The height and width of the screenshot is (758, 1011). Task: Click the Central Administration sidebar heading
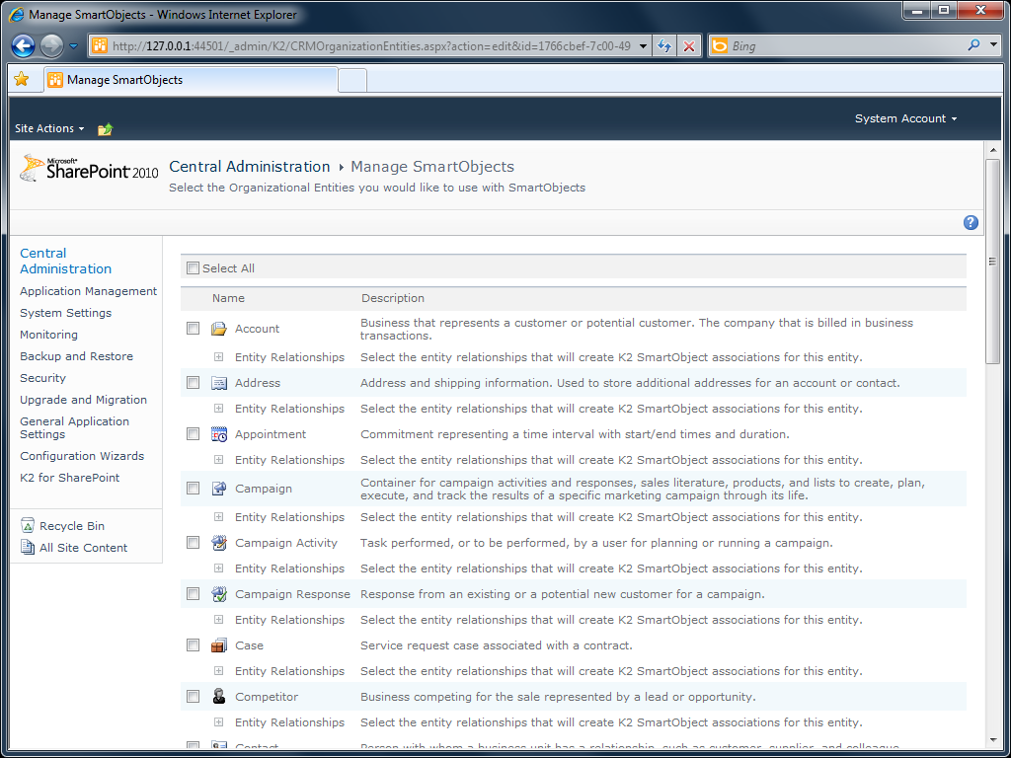66,261
